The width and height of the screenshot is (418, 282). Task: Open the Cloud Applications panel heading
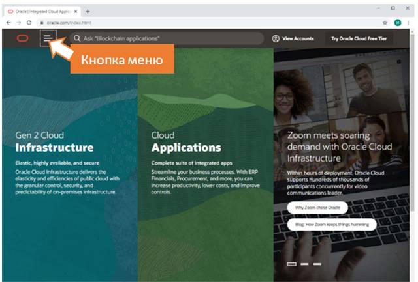click(x=186, y=148)
